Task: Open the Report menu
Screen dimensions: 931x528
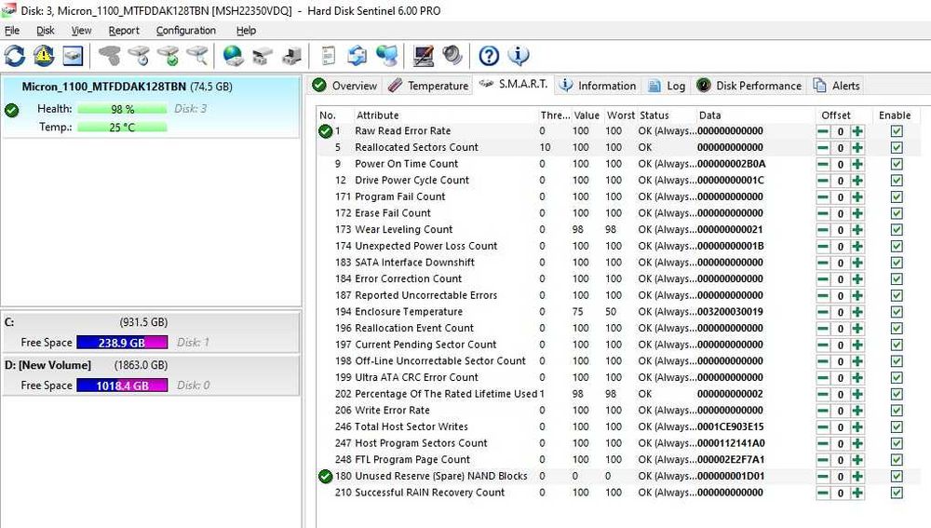Action: (x=124, y=31)
